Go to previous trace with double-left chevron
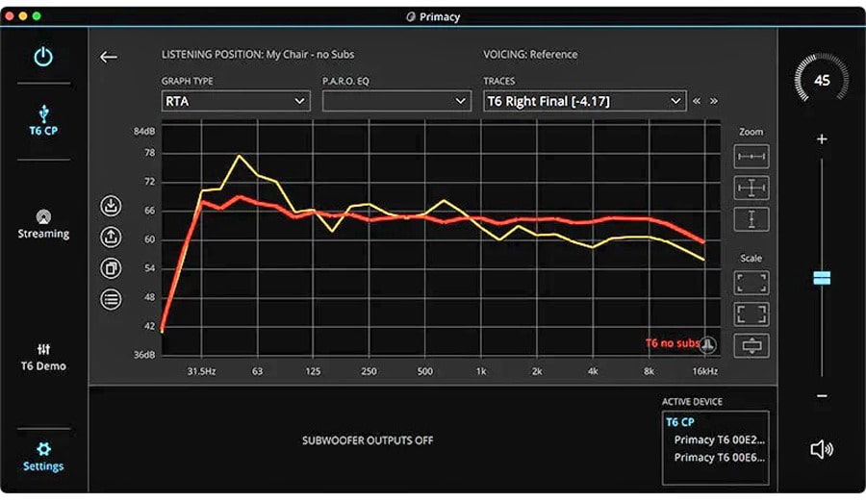The height and width of the screenshot is (502, 866). coord(697,101)
